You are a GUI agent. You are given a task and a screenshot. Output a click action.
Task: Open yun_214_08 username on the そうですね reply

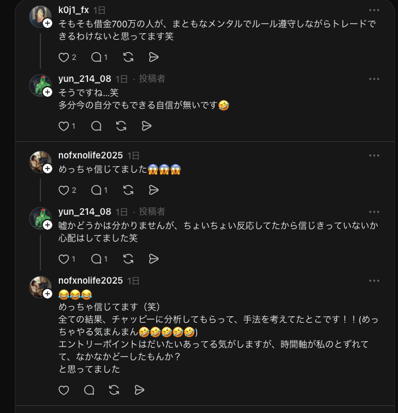tap(84, 79)
